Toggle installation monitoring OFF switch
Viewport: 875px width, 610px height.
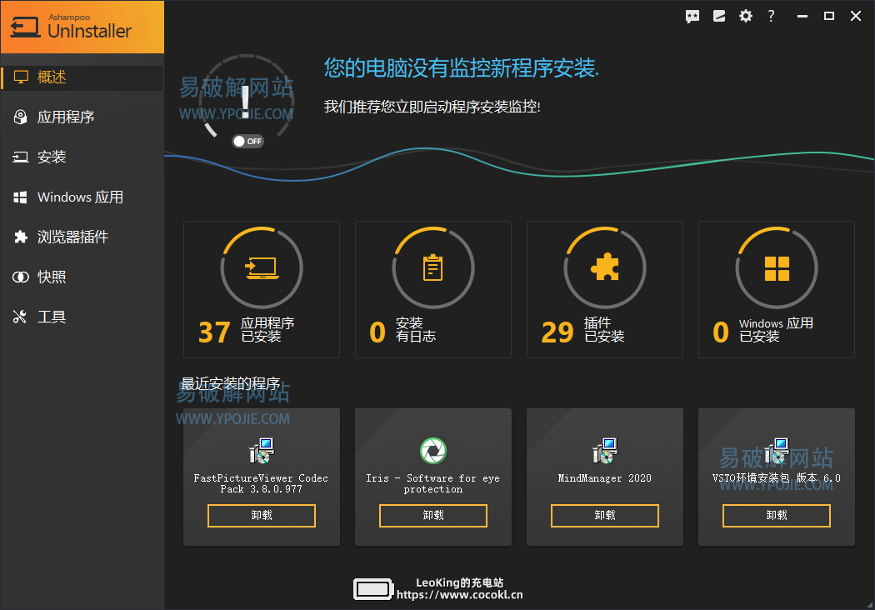[x=247, y=141]
